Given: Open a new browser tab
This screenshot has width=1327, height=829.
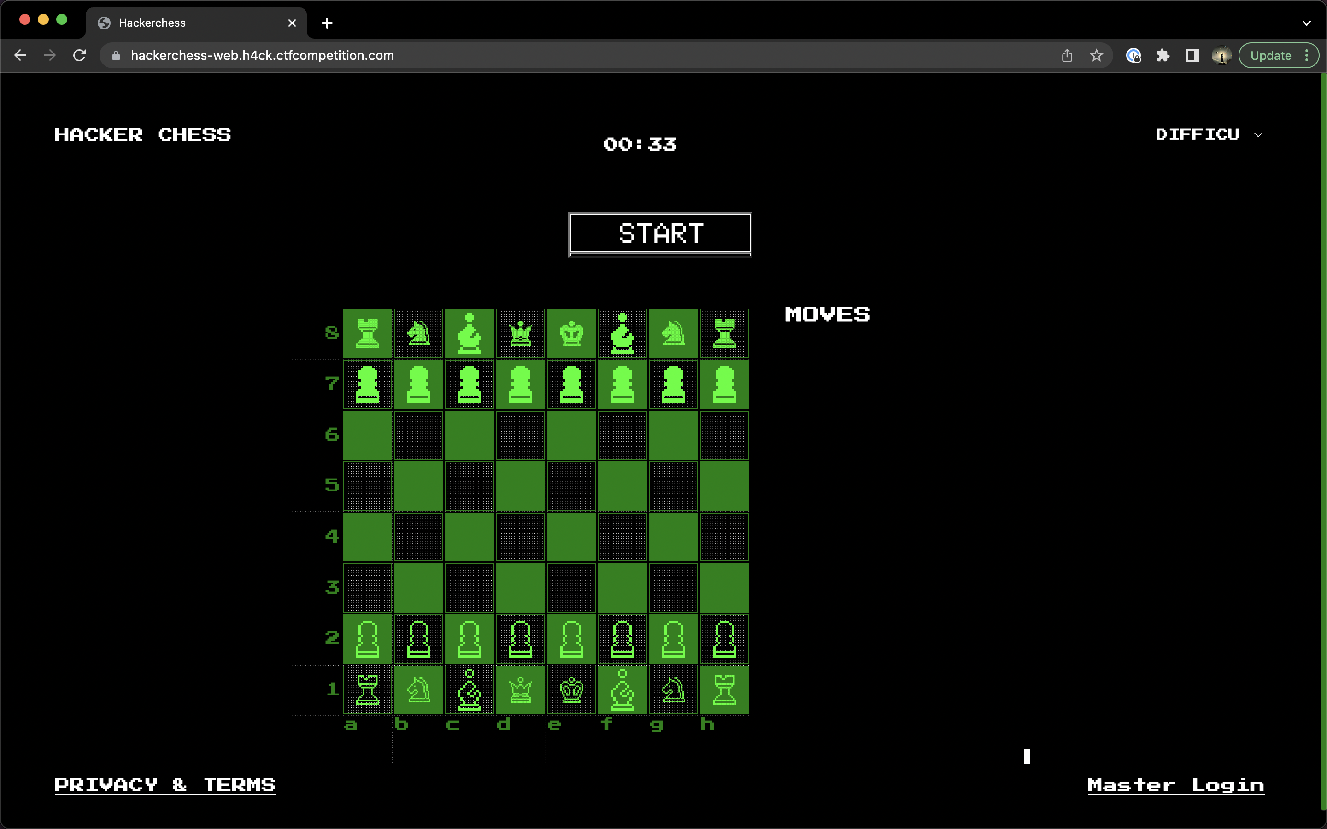Looking at the screenshot, I should (327, 23).
